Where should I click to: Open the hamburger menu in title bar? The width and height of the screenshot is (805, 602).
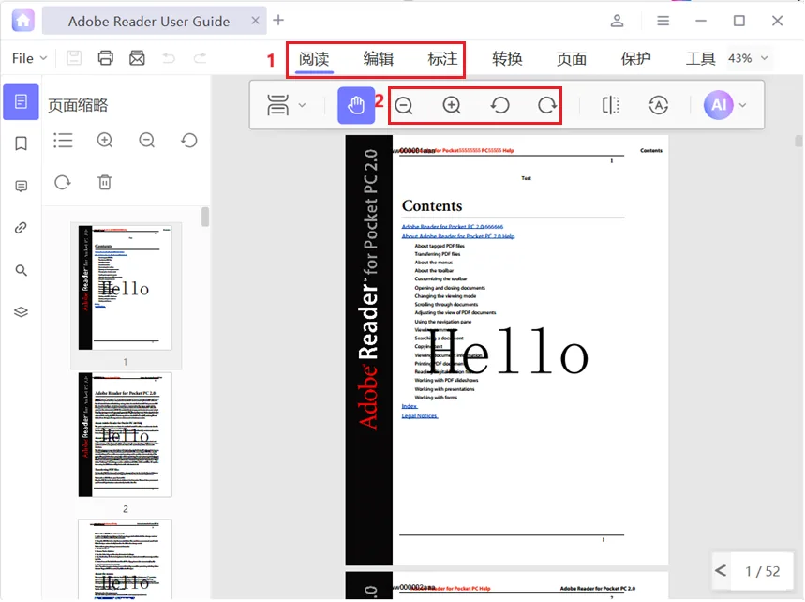(663, 21)
